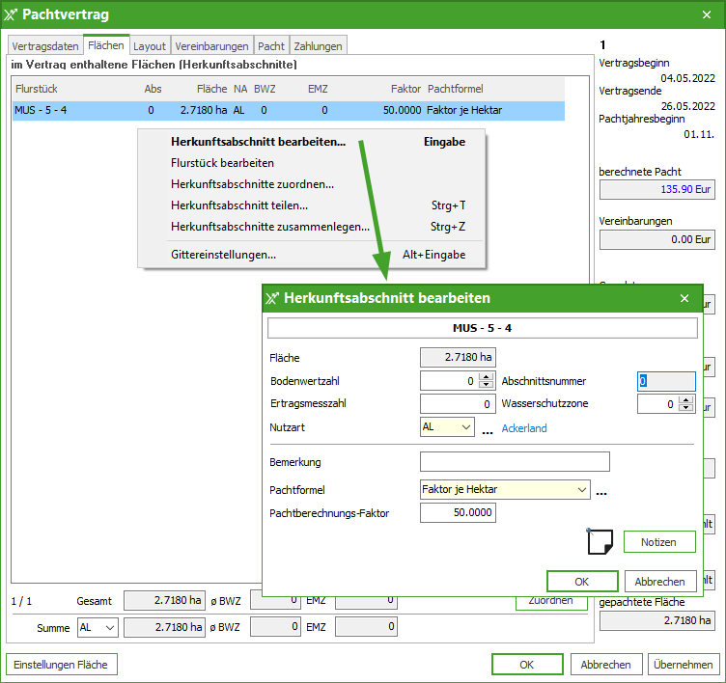This screenshot has height=683, width=726.
Task: Open the Zahlungen tab
Action: click(317, 46)
